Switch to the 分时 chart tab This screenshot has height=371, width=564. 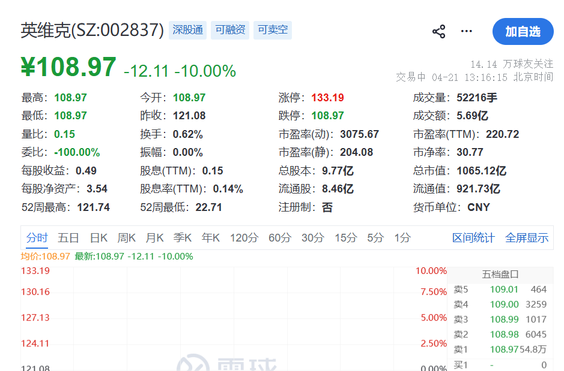pos(37,238)
